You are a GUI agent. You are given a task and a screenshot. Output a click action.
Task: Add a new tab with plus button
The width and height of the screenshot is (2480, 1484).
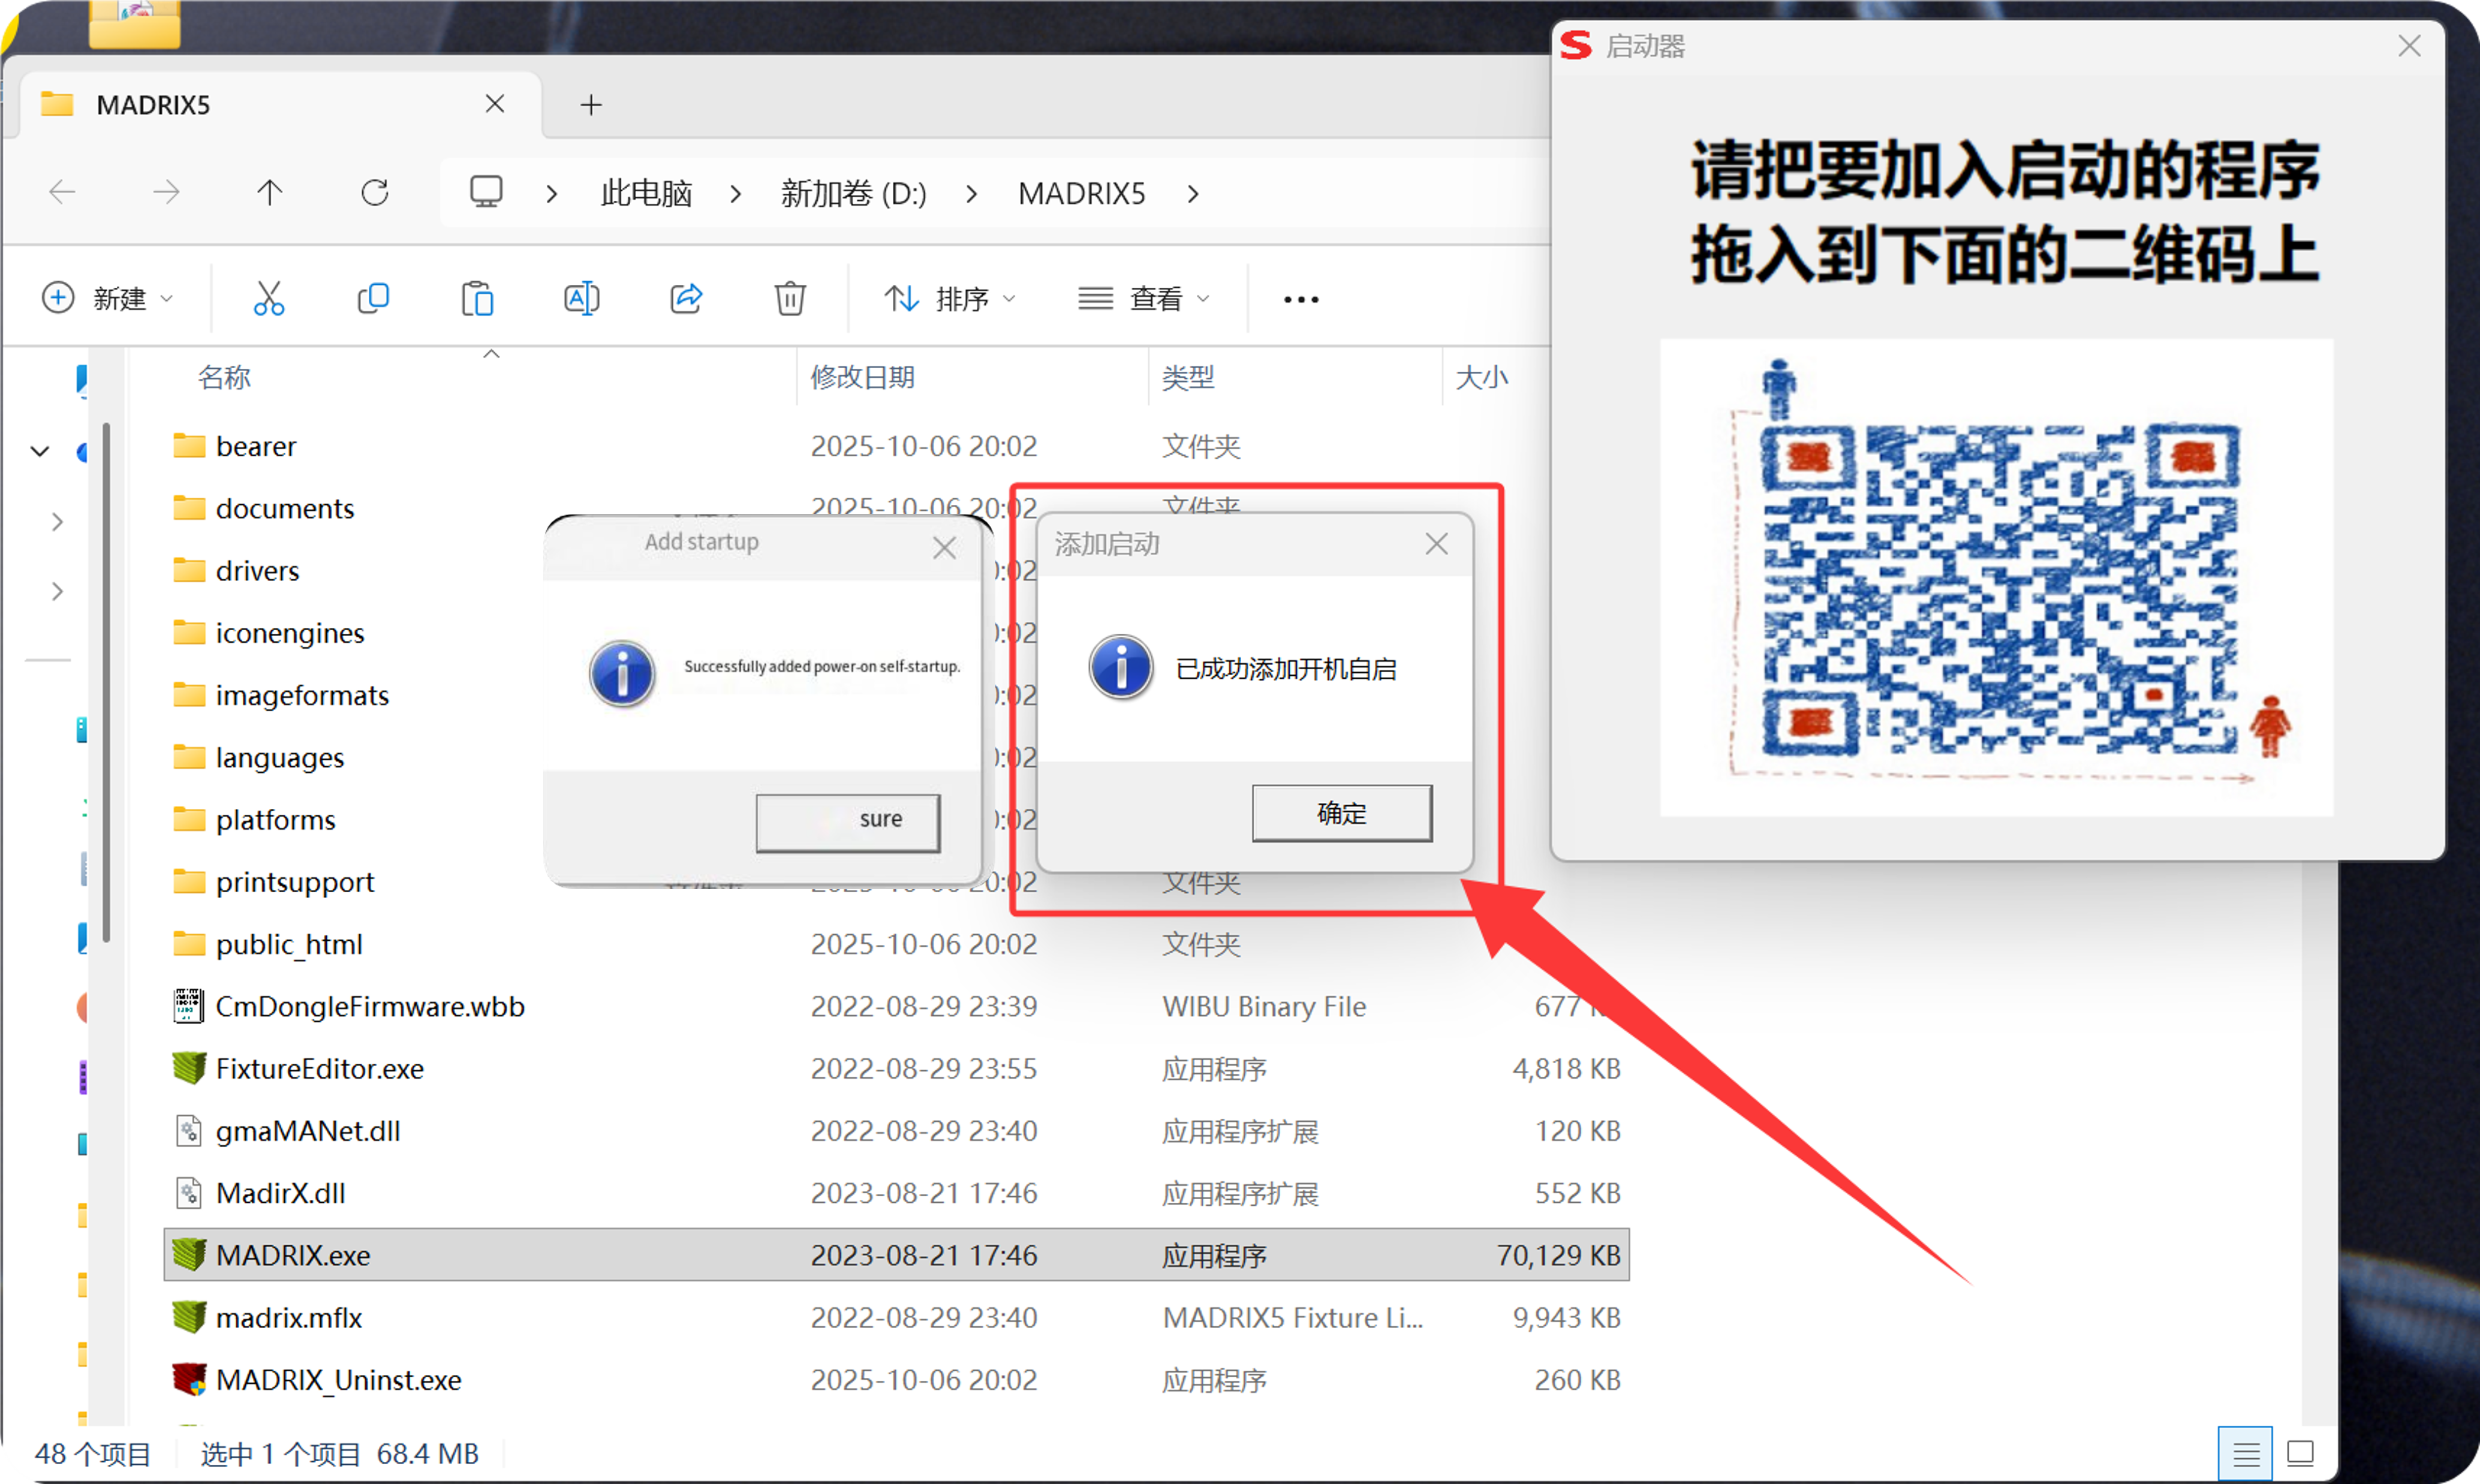(x=591, y=104)
